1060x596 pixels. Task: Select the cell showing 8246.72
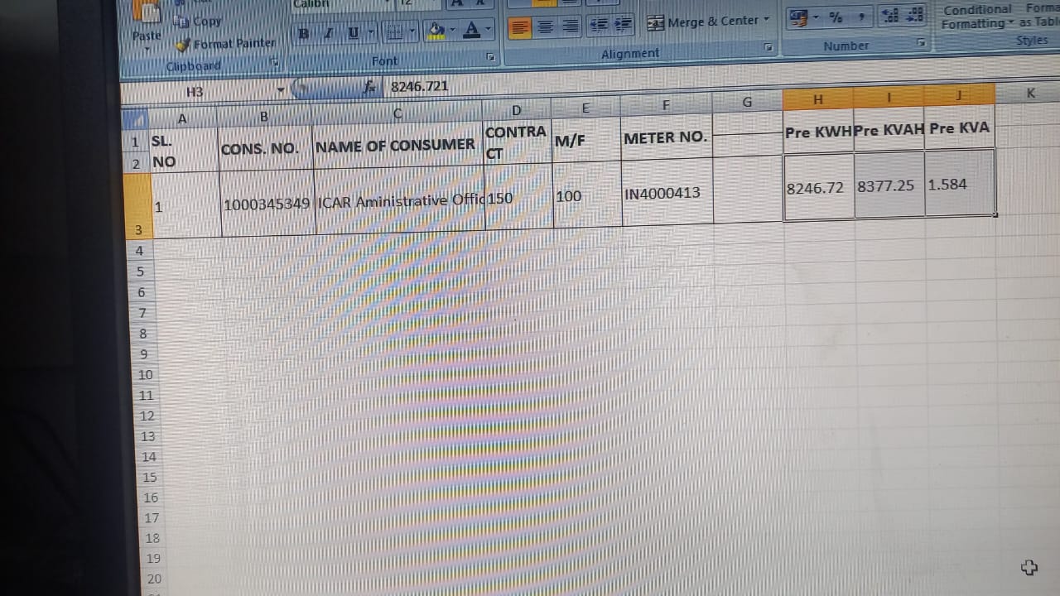pyautogui.click(x=818, y=188)
